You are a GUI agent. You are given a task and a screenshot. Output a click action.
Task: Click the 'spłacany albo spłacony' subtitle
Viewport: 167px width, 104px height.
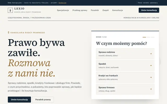tap(108, 79)
